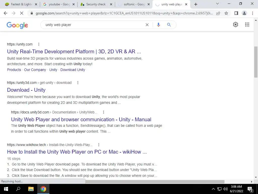Click the Google logo
The height and width of the screenshot is (194, 258).
coord(17,25)
